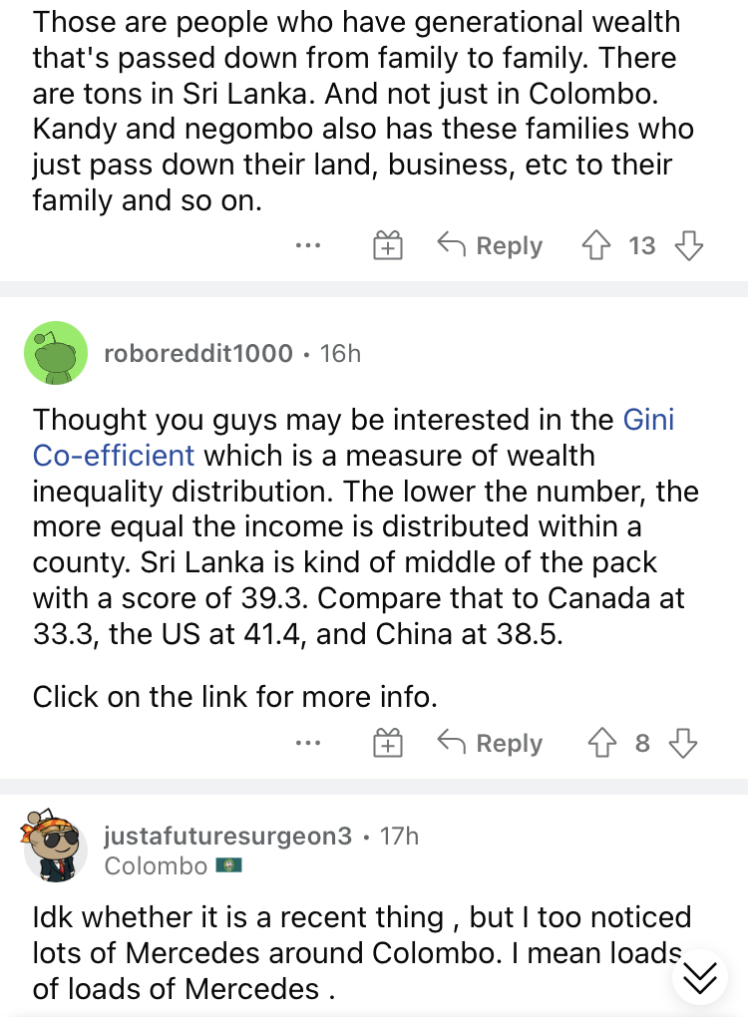Give award to roboreddit1000's comment
The image size is (748, 1017).
tap(388, 743)
